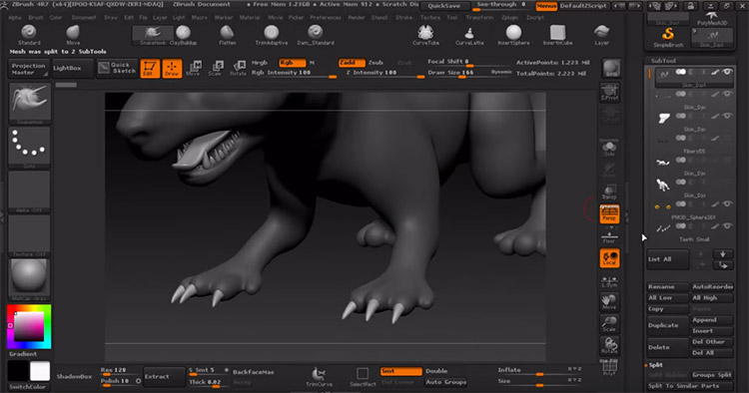Toggle the Persp perspective button
This screenshot has height=393, width=749.
pyautogui.click(x=609, y=213)
